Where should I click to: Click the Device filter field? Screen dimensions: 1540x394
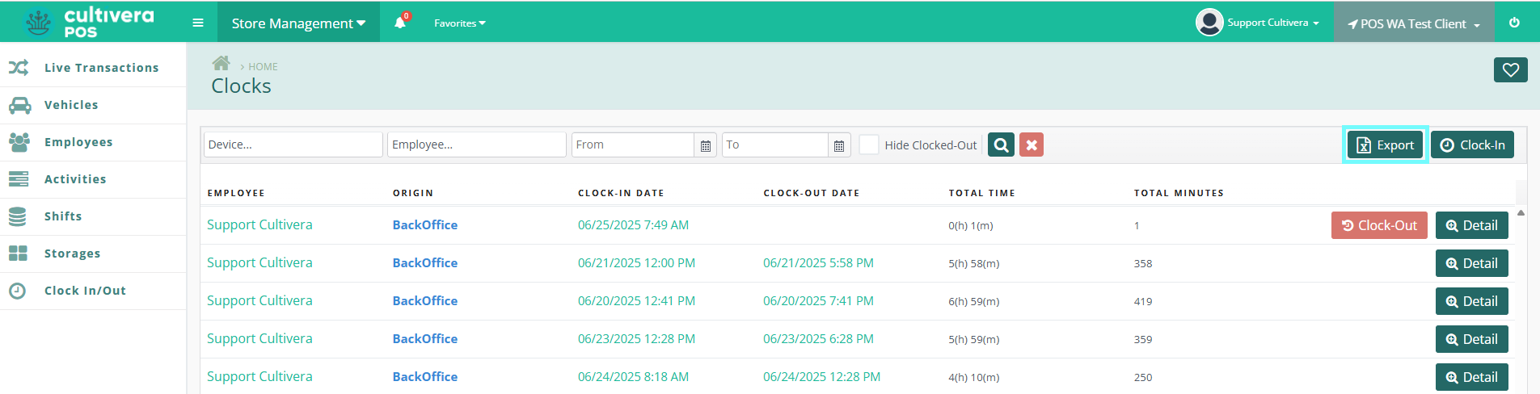[293, 145]
